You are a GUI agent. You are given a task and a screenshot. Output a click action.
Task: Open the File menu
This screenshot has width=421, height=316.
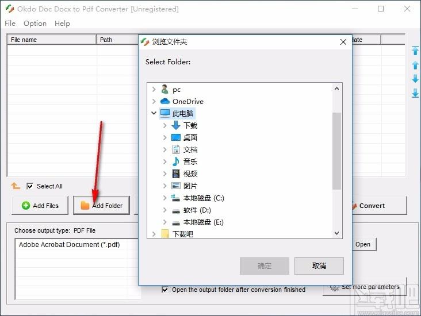coord(10,24)
